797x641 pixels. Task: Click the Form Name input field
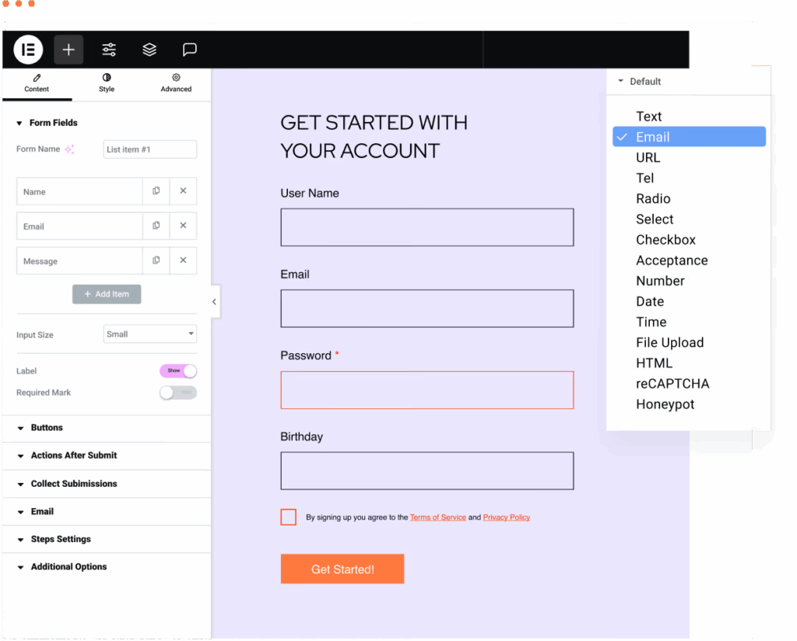coord(150,149)
